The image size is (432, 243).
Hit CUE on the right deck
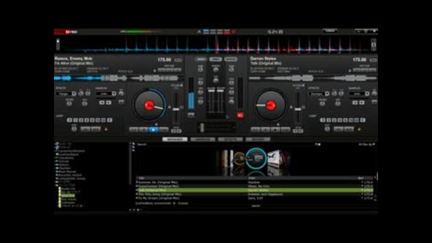pos(256,130)
